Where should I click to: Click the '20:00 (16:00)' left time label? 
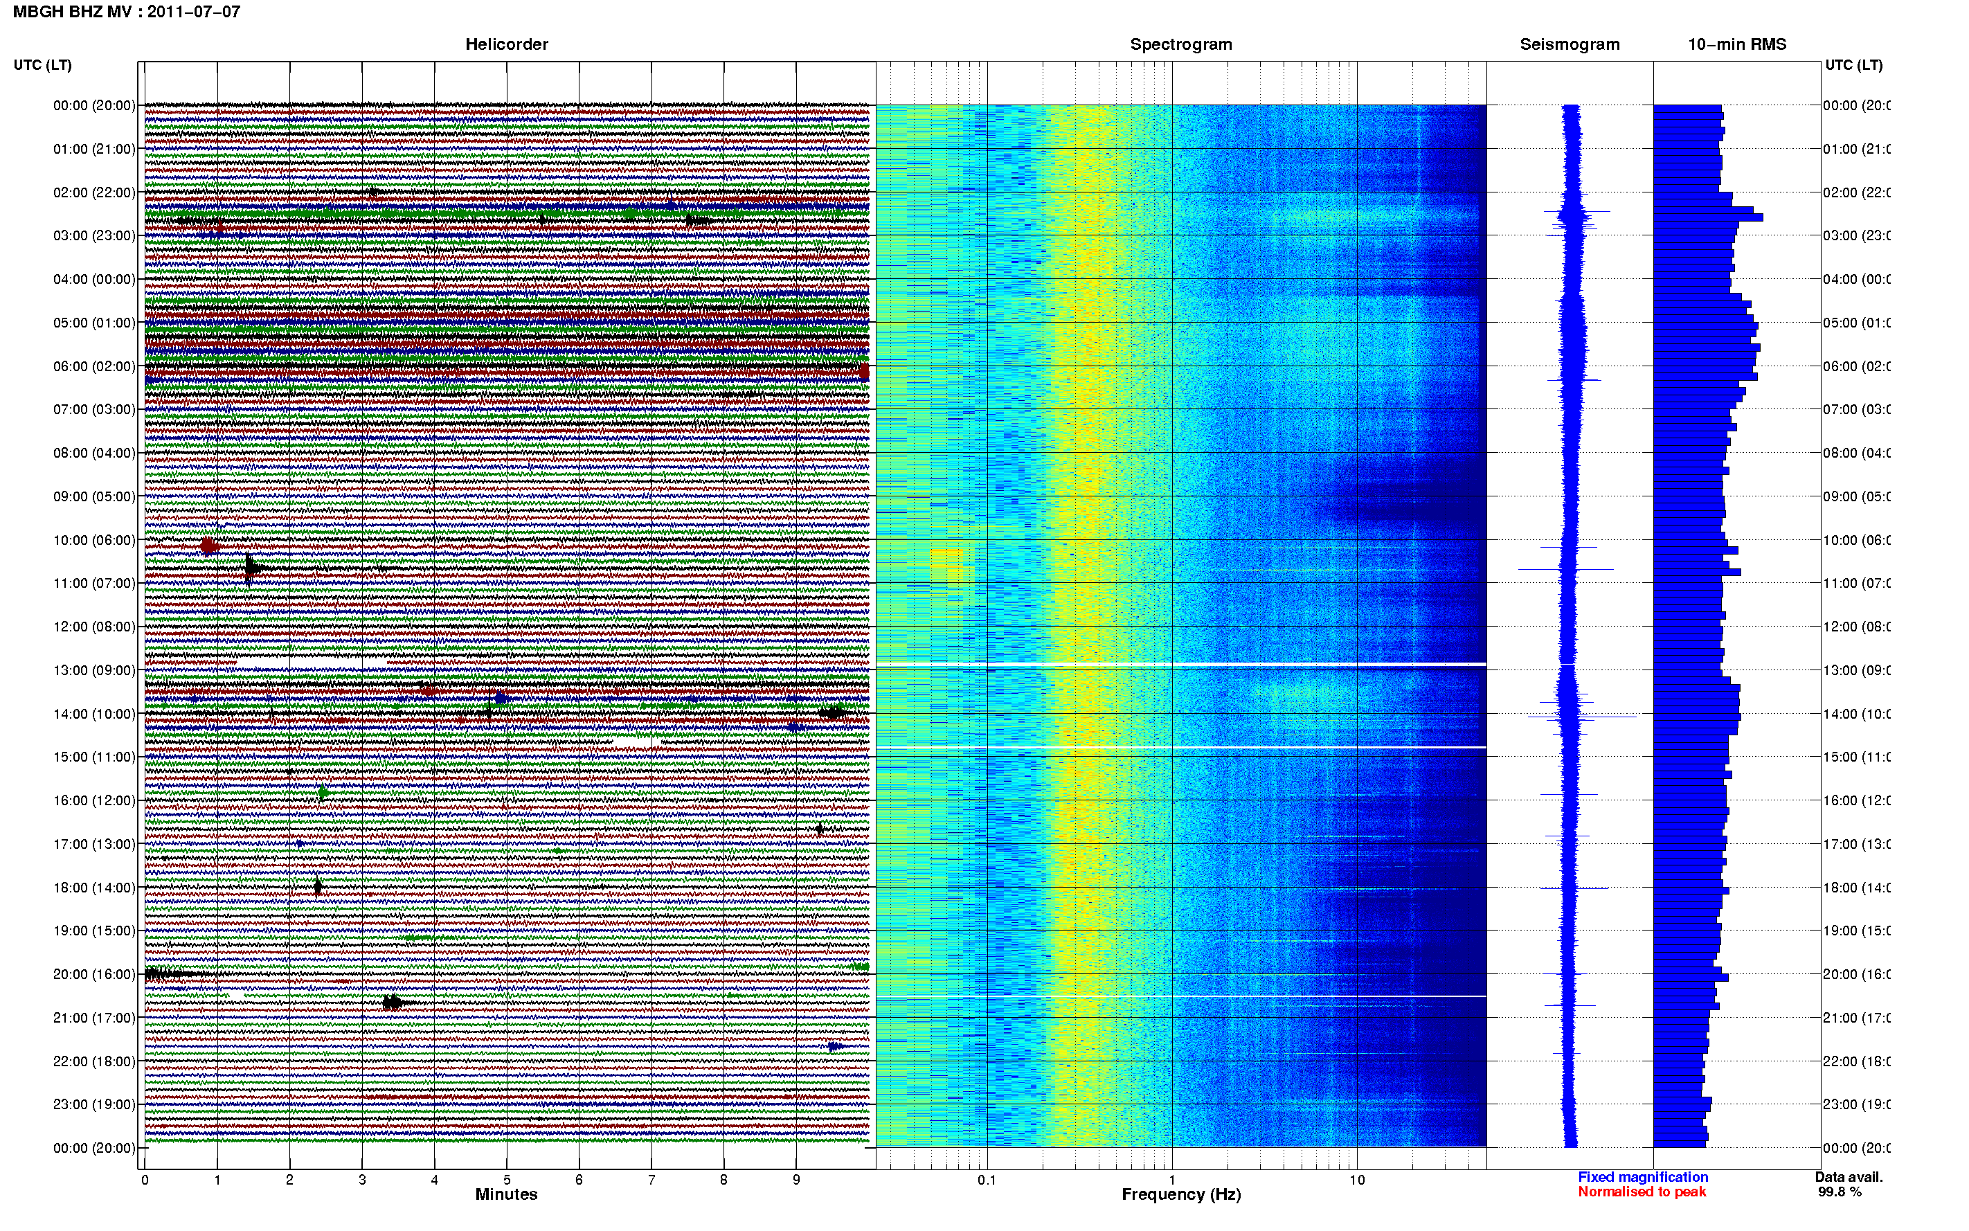[x=94, y=973]
